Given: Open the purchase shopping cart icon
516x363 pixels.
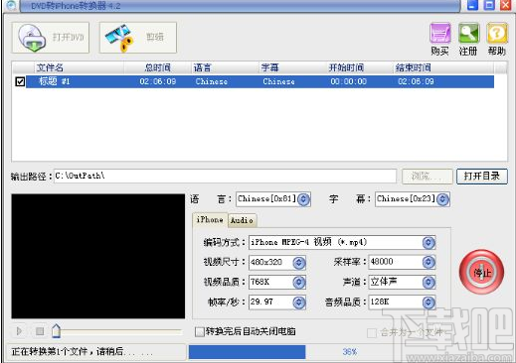Looking at the screenshot, I should tap(439, 33).
